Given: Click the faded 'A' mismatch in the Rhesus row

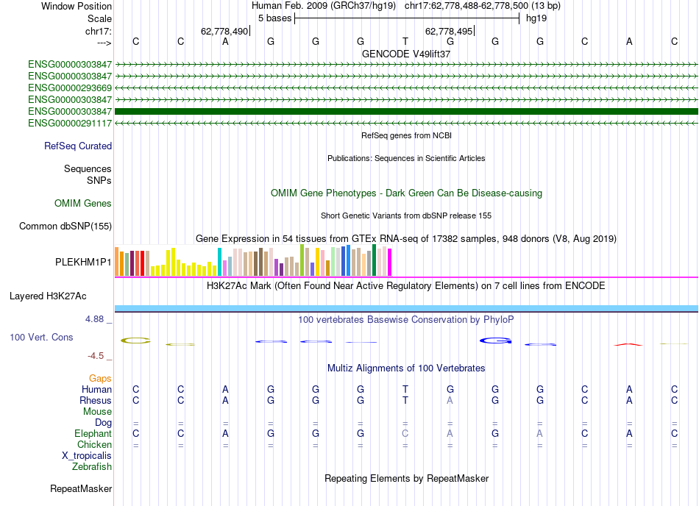Looking at the screenshot, I should [450, 401].
